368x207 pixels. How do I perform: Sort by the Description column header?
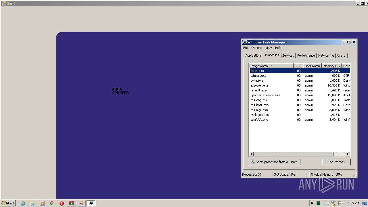pyautogui.click(x=346, y=66)
